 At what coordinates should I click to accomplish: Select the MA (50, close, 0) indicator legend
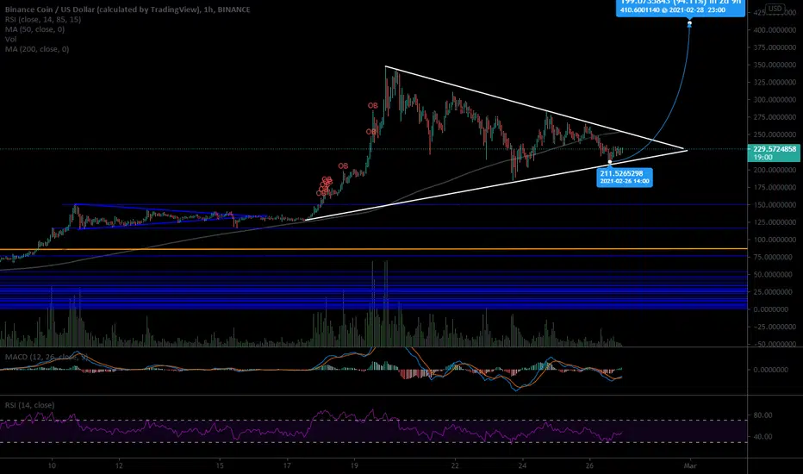tap(34, 29)
